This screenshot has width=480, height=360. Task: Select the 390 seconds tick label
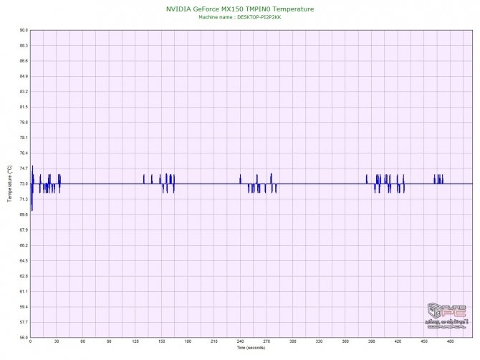point(372,341)
